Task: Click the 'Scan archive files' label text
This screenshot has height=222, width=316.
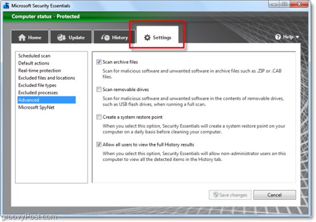Action: (120, 62)
